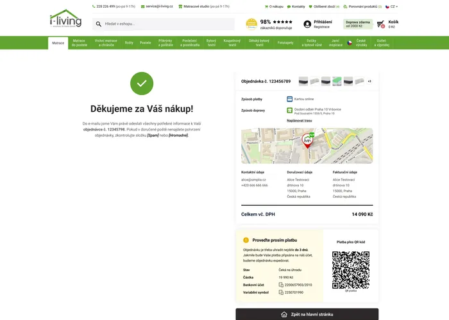Open the Fototapety menu item
This screenshot has height=320, width=449.
[285, 42]
